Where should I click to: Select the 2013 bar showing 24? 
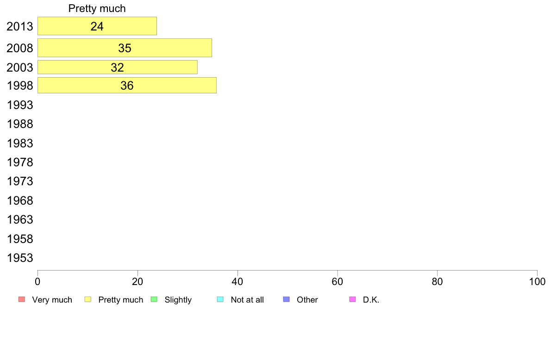(x=97, y=26)
